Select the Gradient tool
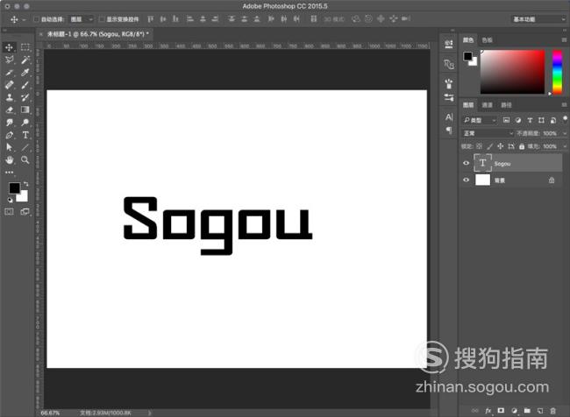This screenshot has height=417, width=570. click(x=25, y=110)
